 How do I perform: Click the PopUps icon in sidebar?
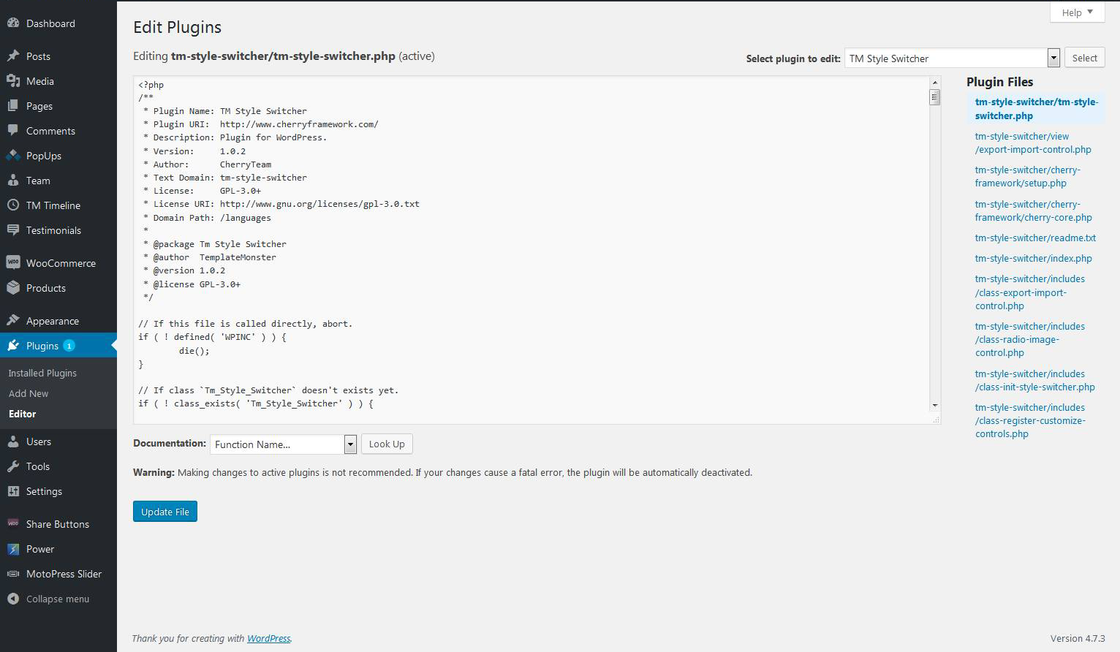click(x=13, y=156)
